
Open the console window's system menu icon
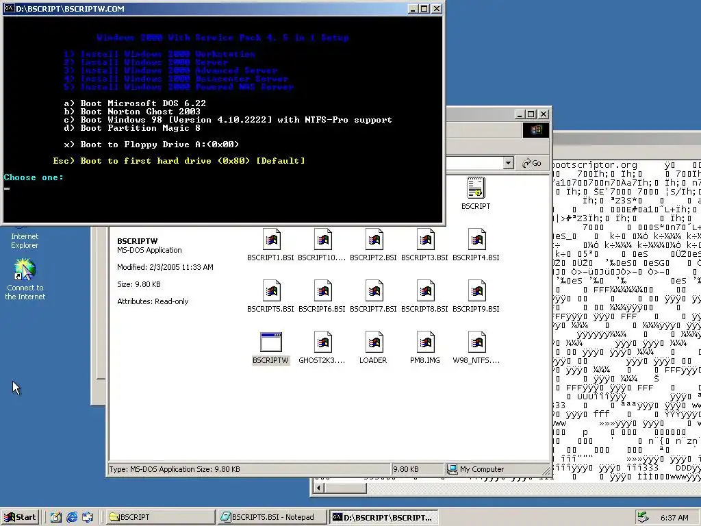pyautogui.click(x=8, y=8)
